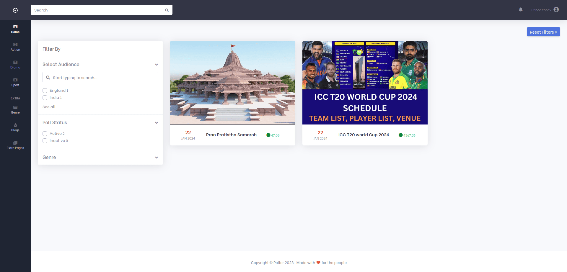Click the 47:08 countdown timer

(x=275, y=135)
